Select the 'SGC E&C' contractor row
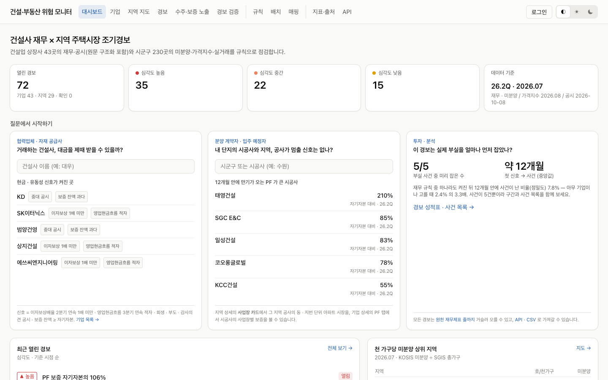Viewport: 608px width, 380px height. (304, 222)
